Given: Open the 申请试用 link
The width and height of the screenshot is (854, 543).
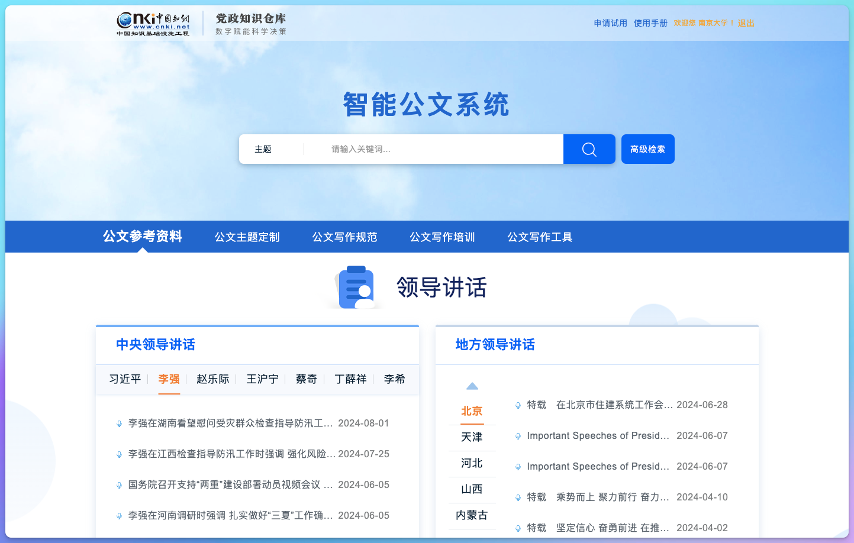Looking at the screenshot, I should pos(610,23).
